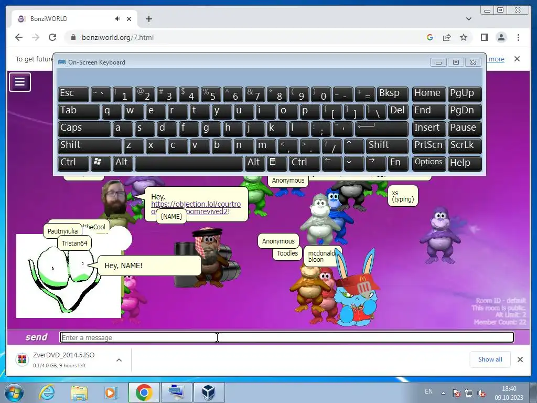
Task: Click the send button
Action: point(37,337)
